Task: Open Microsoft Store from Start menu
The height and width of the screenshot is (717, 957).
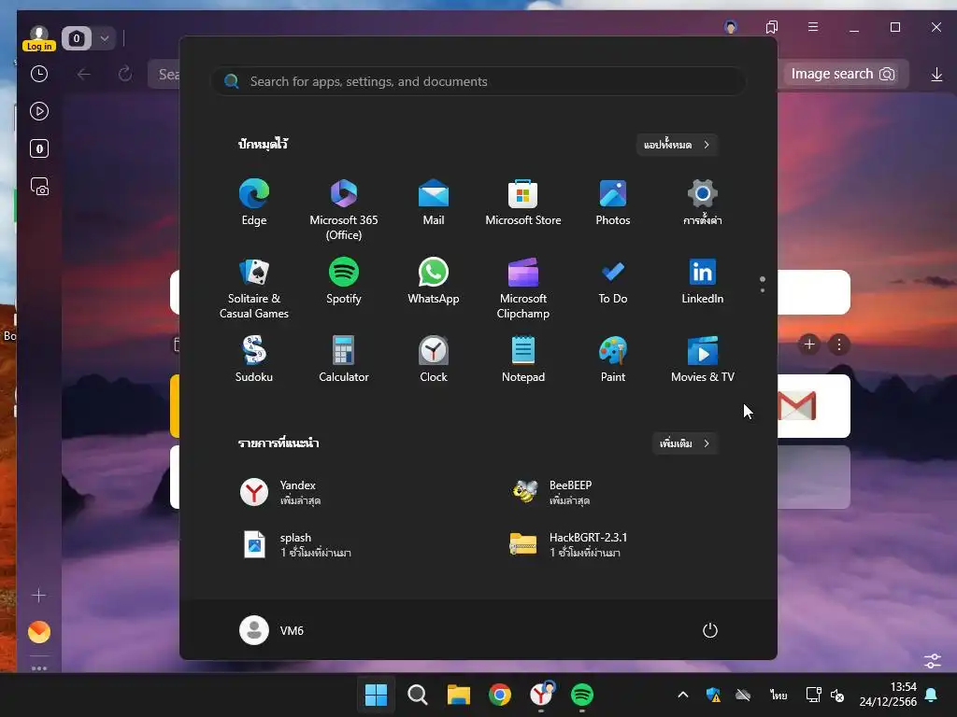Action: [x=523, y=203]
